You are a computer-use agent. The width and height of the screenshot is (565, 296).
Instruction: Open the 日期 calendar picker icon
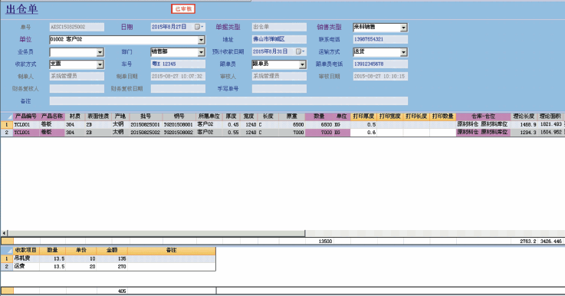(x=198, y=27)
